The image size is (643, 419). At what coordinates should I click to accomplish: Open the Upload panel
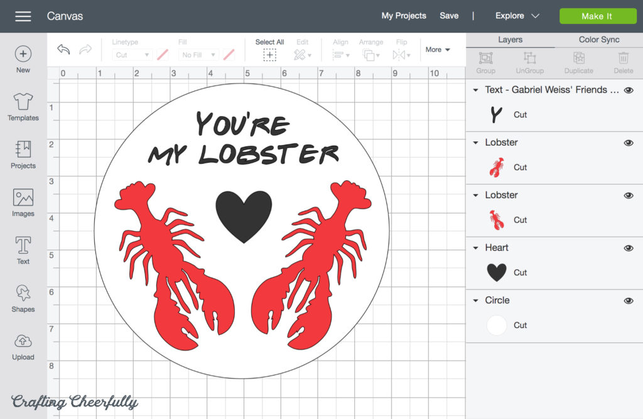click(x=23, y=347)
